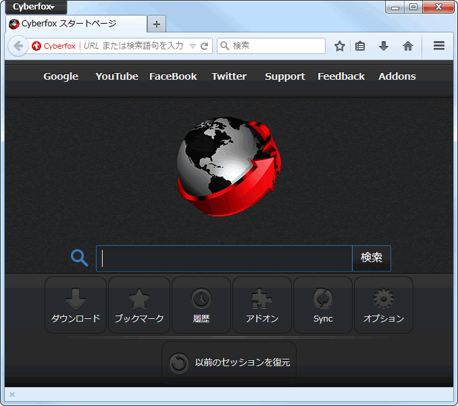
Task: Click the blue magnifier beside search field
Action: 80,258
